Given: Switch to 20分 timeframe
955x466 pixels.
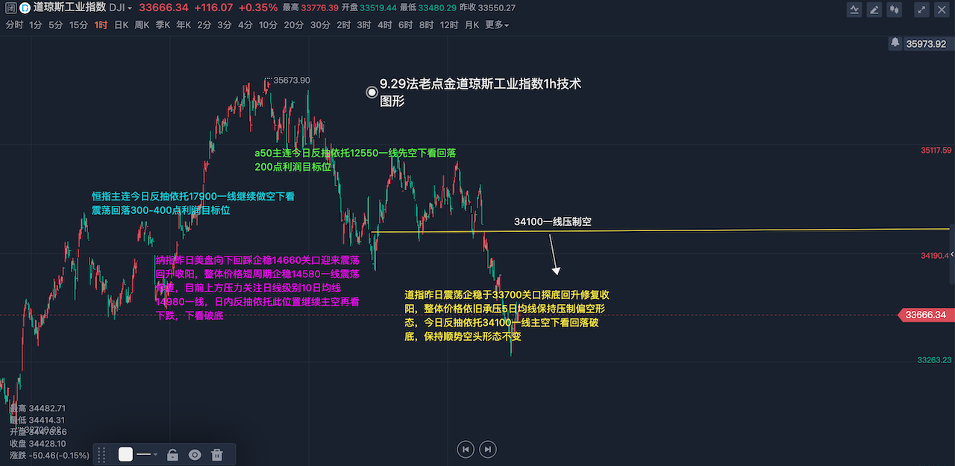Looking at the screenshot, I should [x=294, y=25].
